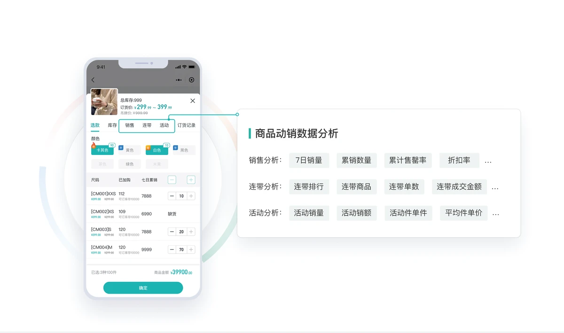Image resolution: width=564 pixels, height=333 pixels.
Task: Select the 黑色 color option
Action: (184, 150)
